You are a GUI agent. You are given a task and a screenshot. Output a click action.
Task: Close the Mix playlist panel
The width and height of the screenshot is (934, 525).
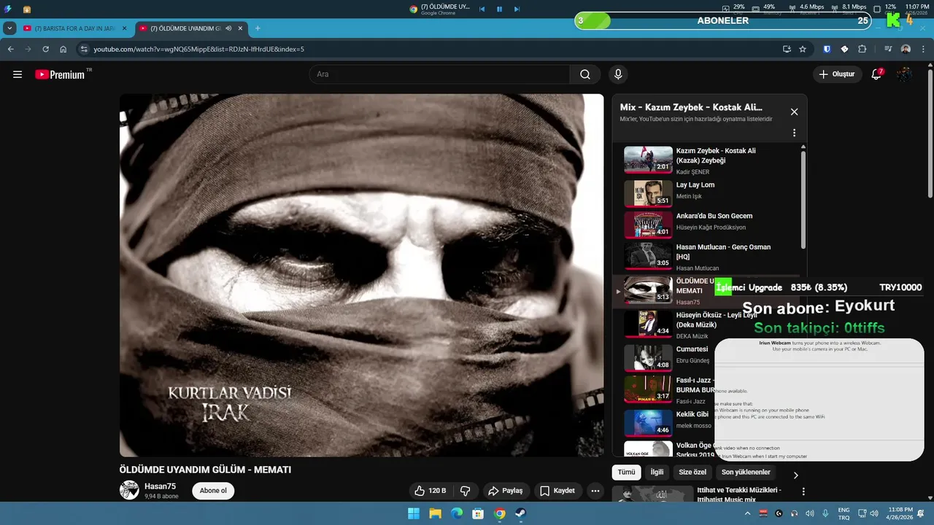tap(794, 112)
